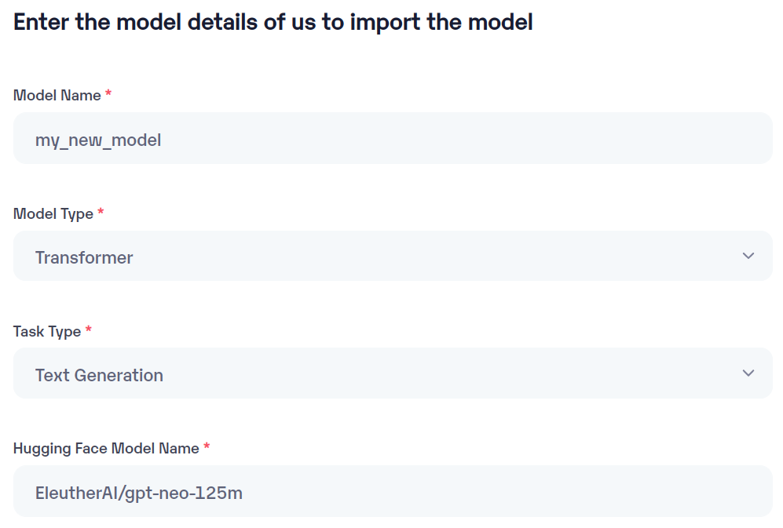Click the "Model Name" label
The width and height of the screenshot is (783, 528).
click(x=57, y=96)
